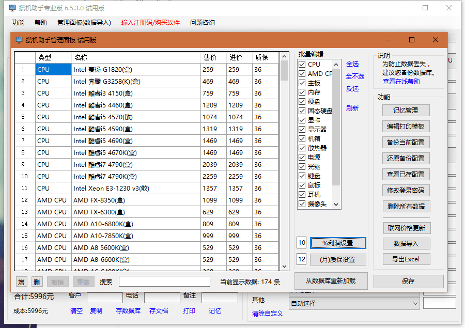Viewport: 465px width, 328px height.
Task: Open 管理面板(数据导入) menu
Action: [x=84, y=23]
